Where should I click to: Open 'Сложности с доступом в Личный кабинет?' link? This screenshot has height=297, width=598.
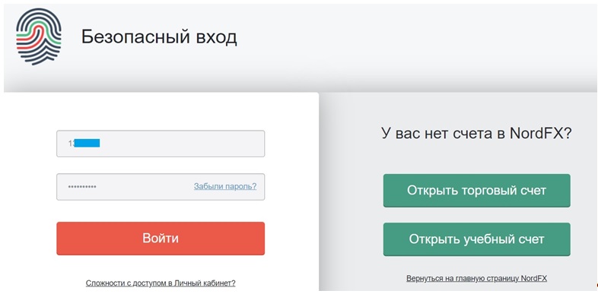tap(161, 283)
